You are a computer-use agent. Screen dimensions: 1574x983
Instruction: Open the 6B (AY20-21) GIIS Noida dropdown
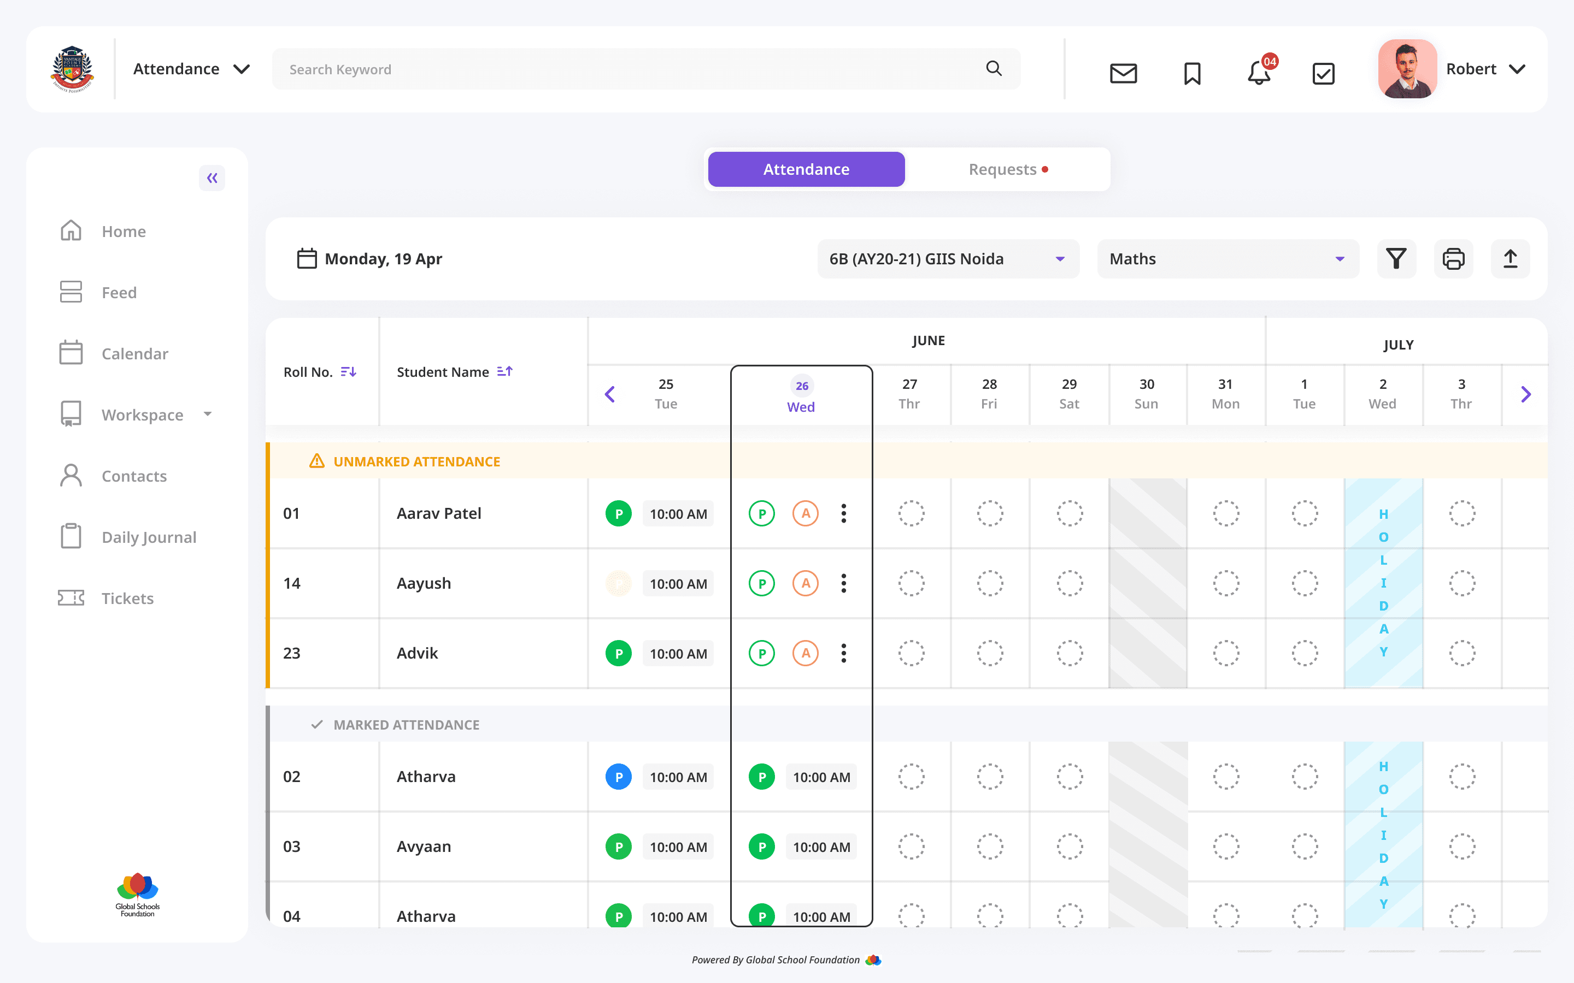pyautogui.click(x=948, y=259)
